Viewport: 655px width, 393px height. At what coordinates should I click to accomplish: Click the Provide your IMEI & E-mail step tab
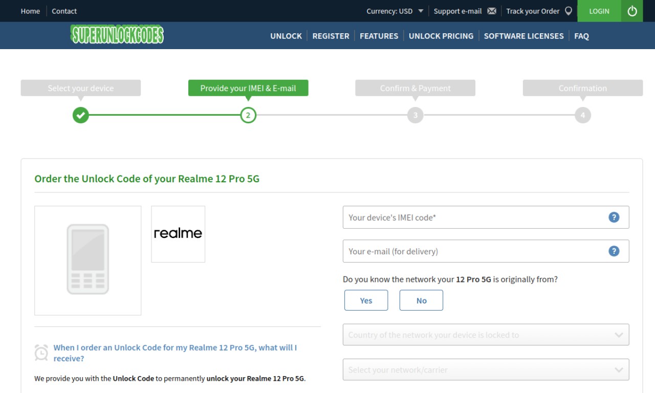point(248,88)
